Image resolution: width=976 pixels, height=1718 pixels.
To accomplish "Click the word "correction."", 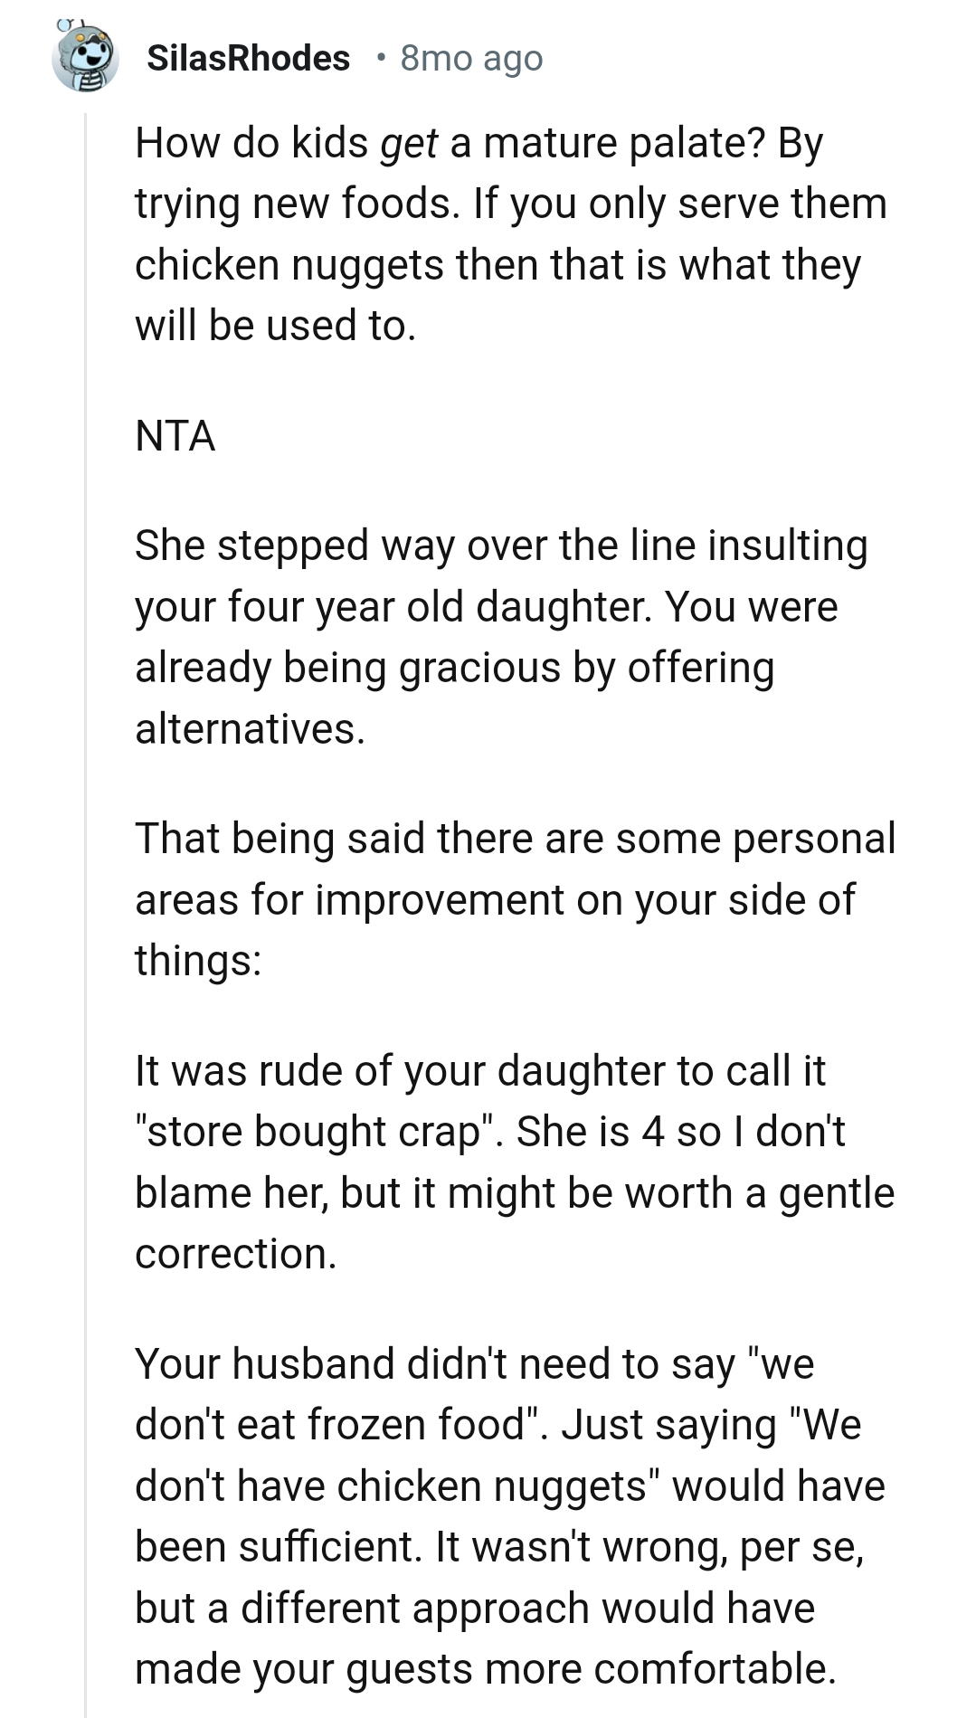I will pyautogui.click(x=235, y=1254).
